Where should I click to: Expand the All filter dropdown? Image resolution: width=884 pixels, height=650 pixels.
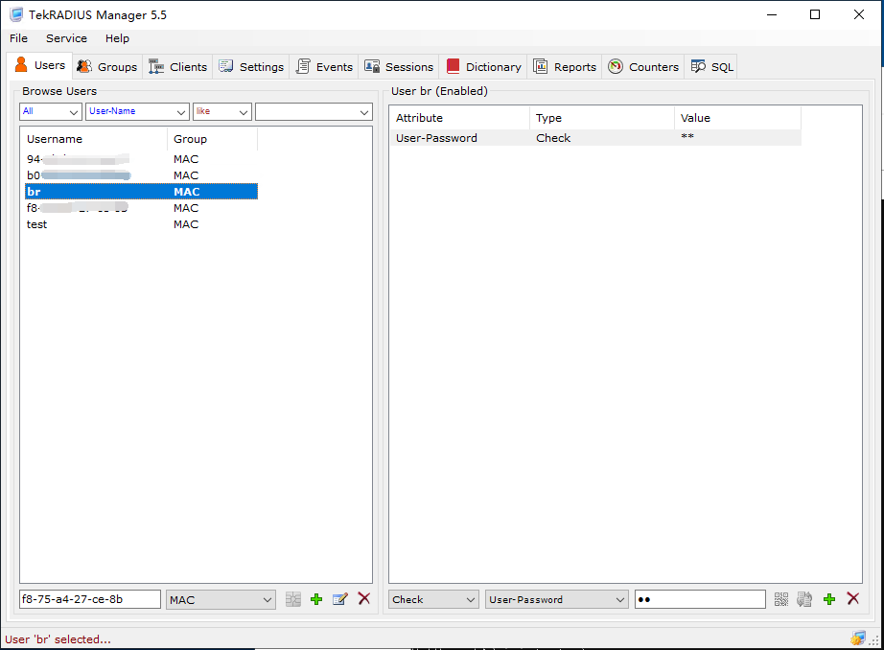tap(51, 111)
